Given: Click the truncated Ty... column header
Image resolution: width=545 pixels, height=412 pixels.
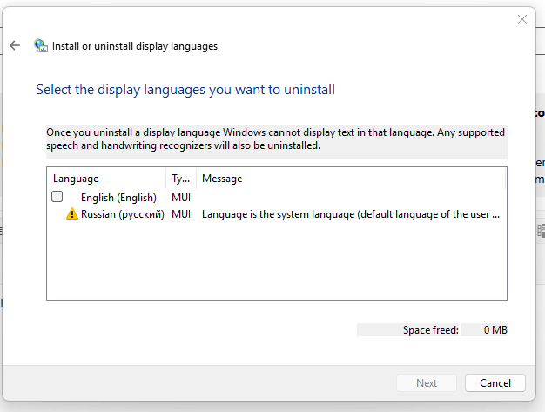Looking at the screenshot, I should point(181,179).
